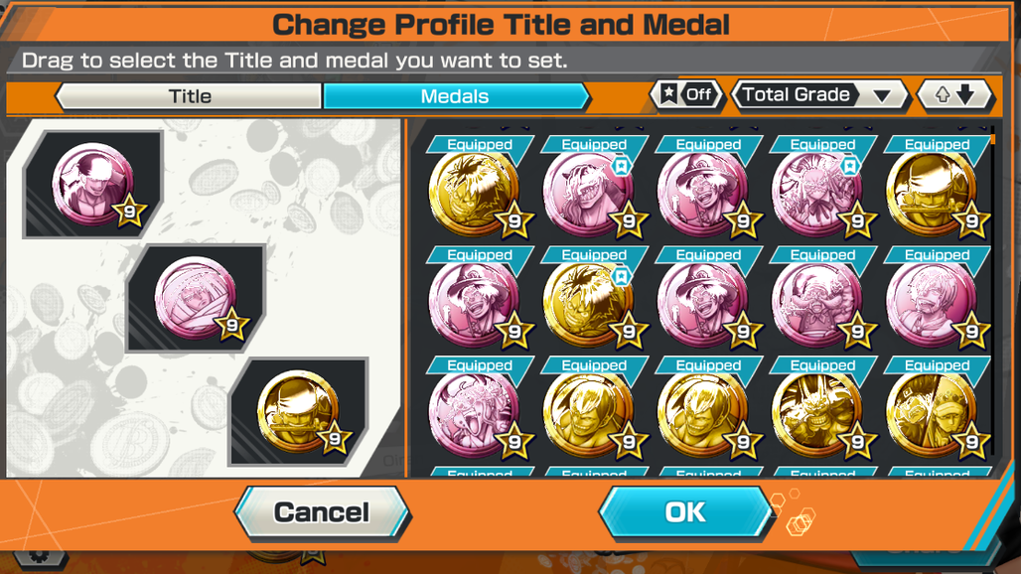Toggle the favorite filter Off switch
The height and width of the screenshot is (574, 1021).
coord(687,95)
